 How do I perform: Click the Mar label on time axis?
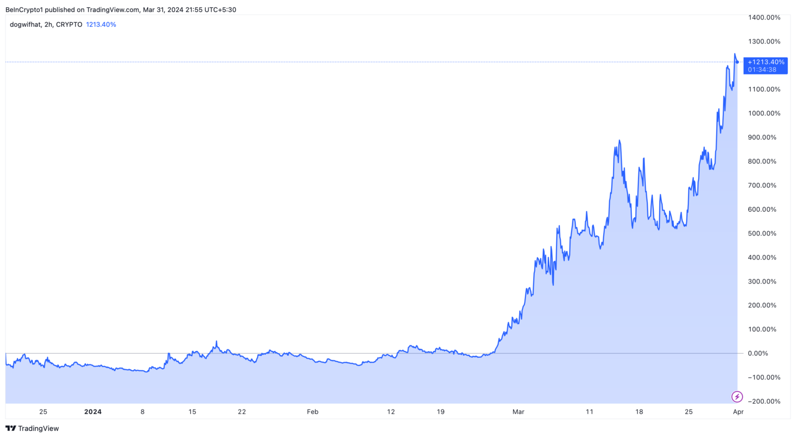pyautogui.click(x=518, y=412)
